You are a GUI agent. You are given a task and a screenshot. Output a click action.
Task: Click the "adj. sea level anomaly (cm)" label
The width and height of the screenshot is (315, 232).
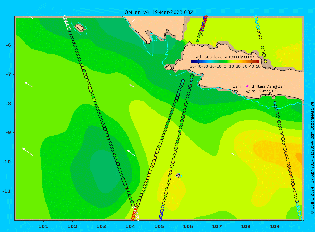[225, 57]
